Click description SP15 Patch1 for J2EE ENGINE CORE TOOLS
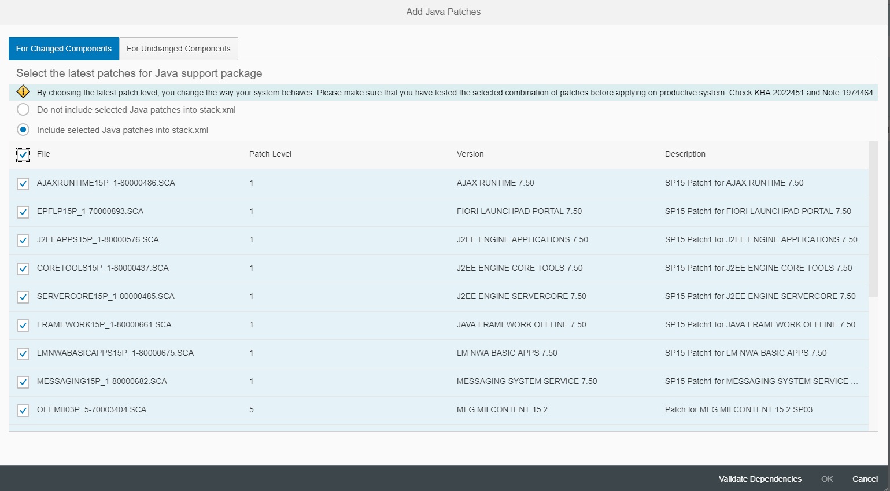890x491 pixels. [759, 268]
